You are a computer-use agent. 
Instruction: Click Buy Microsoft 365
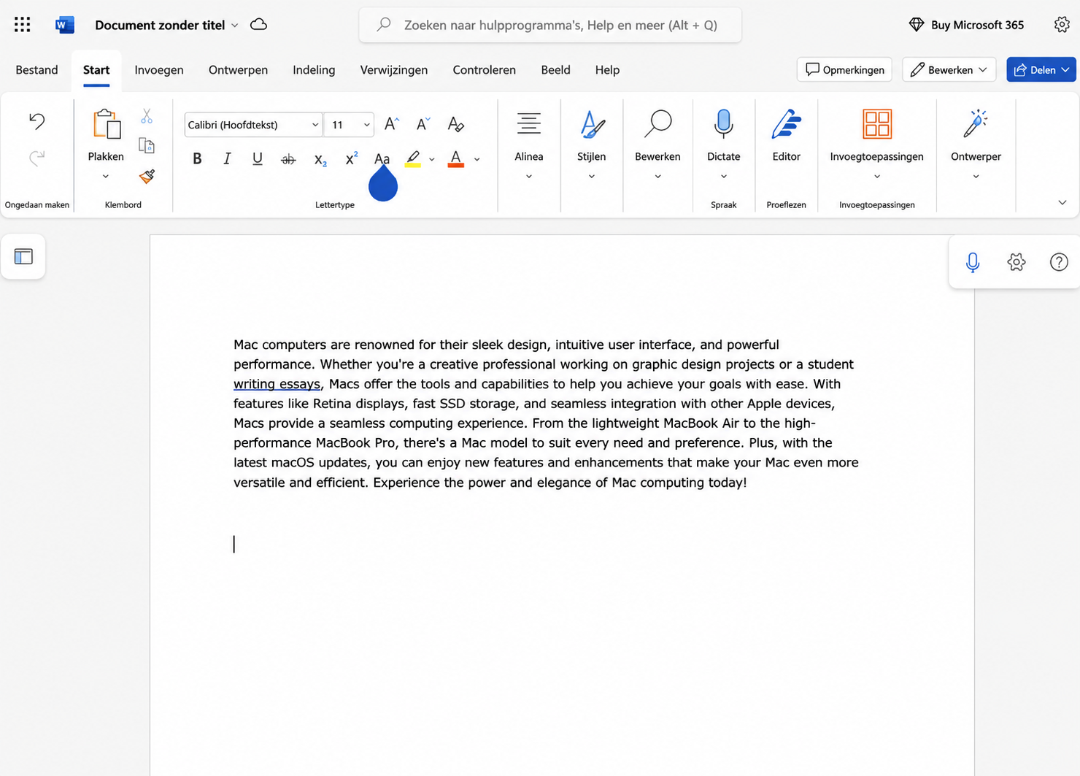click(966, 25)
